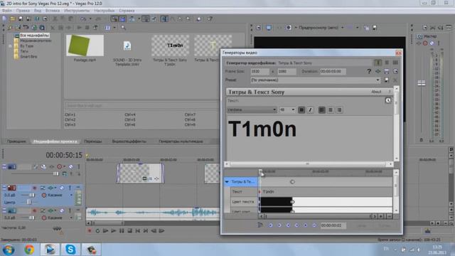The width and height of the screenshot is (455, 256).
Task: Align text center in title editor
Action: click(x=331, y=110)
